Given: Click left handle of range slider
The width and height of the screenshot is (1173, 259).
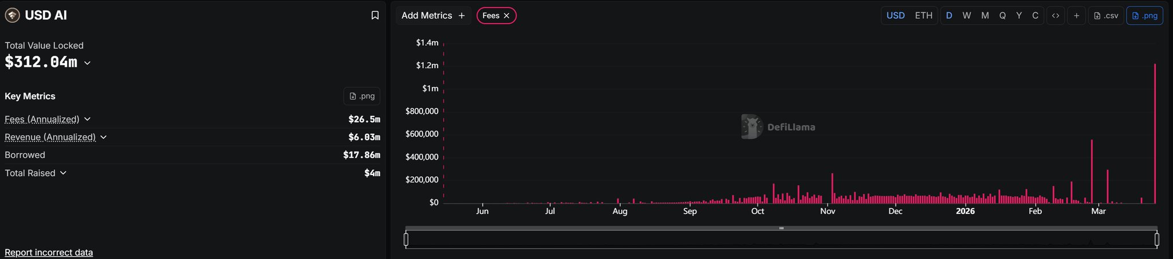Looking at the screenshot, I should (406, 240).
